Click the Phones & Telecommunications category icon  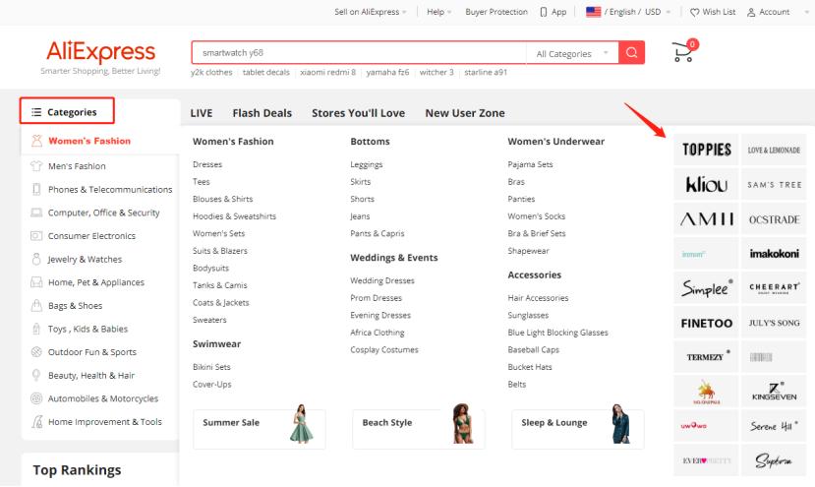[36, 190]
